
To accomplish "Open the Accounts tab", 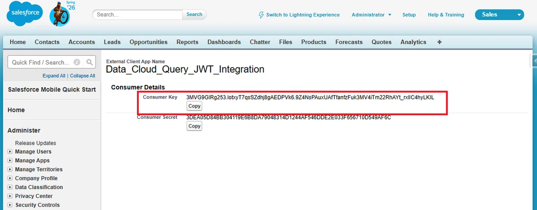I will tap(81, 42).
